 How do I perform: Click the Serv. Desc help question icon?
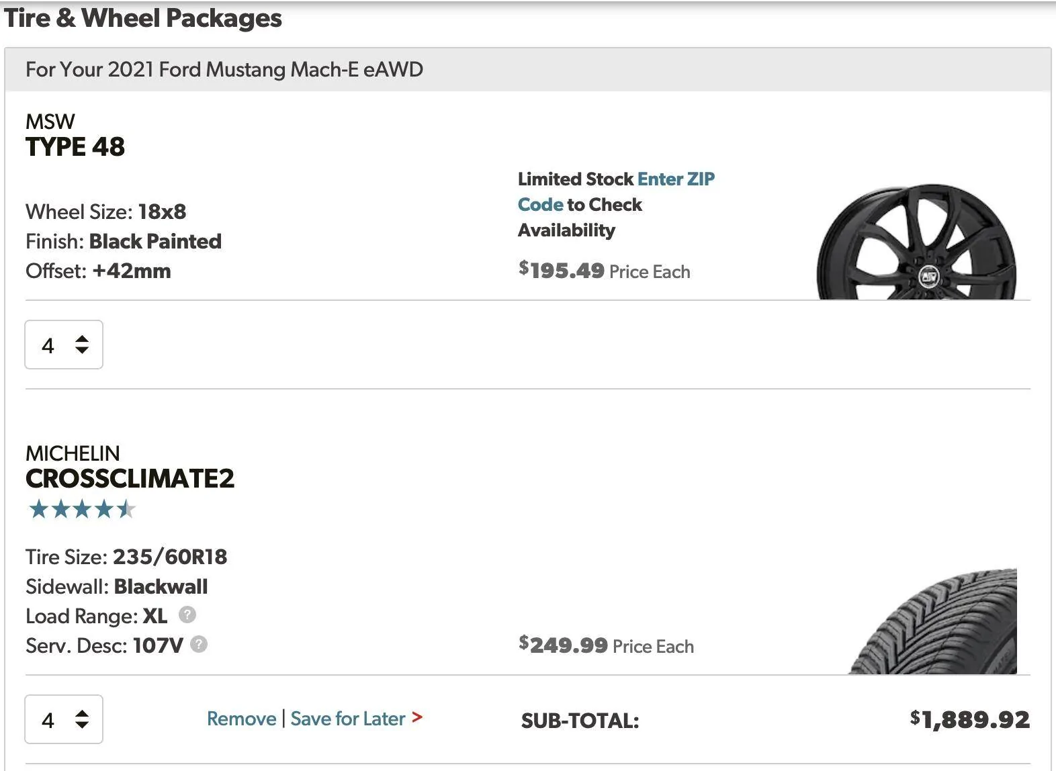point(199,644)
